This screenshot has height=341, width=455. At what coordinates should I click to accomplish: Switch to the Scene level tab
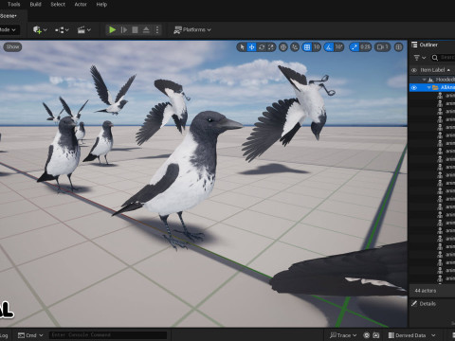tap(9, 16)
